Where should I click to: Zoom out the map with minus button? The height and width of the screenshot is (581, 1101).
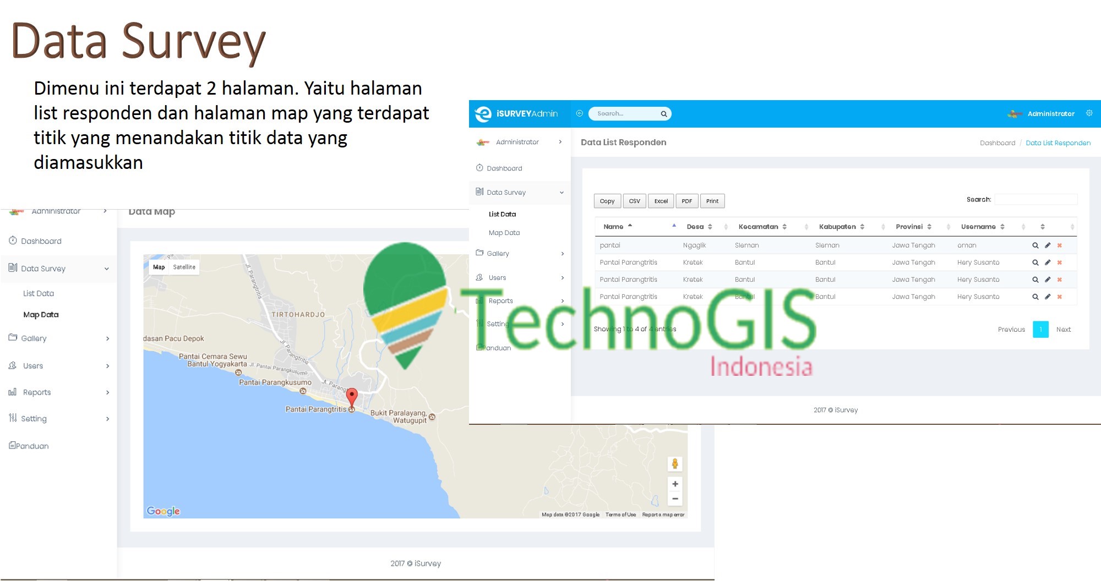tap(675, 499)
